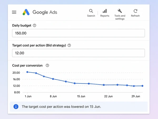Click the '22 Jun' axis label
The height and width of the screenshot is (119, 158).
tap(108, 96)
